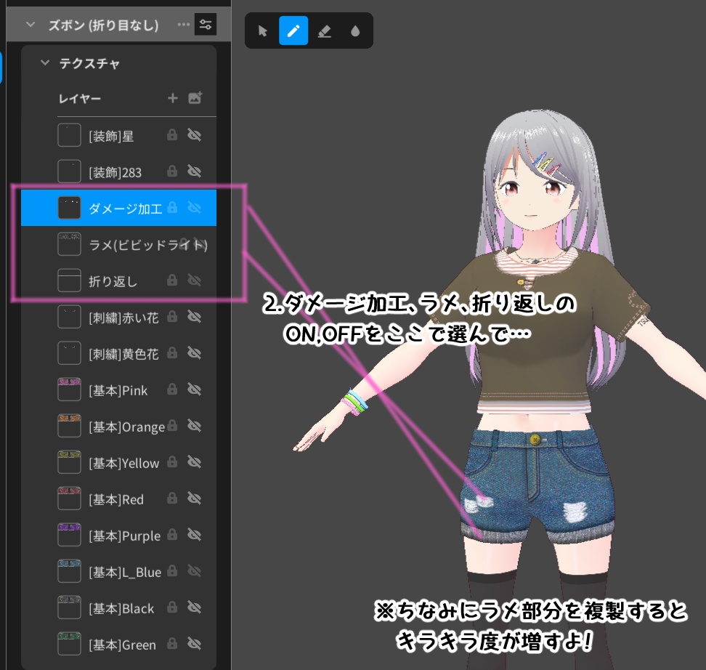Toggle lock on ダメージ加工 layer

tap(172, 208)
